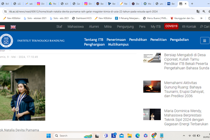The height and width of the screenshot is (140, 210).
Task: Click the translate page icon in address bar
Action: (x=198, y=11)
